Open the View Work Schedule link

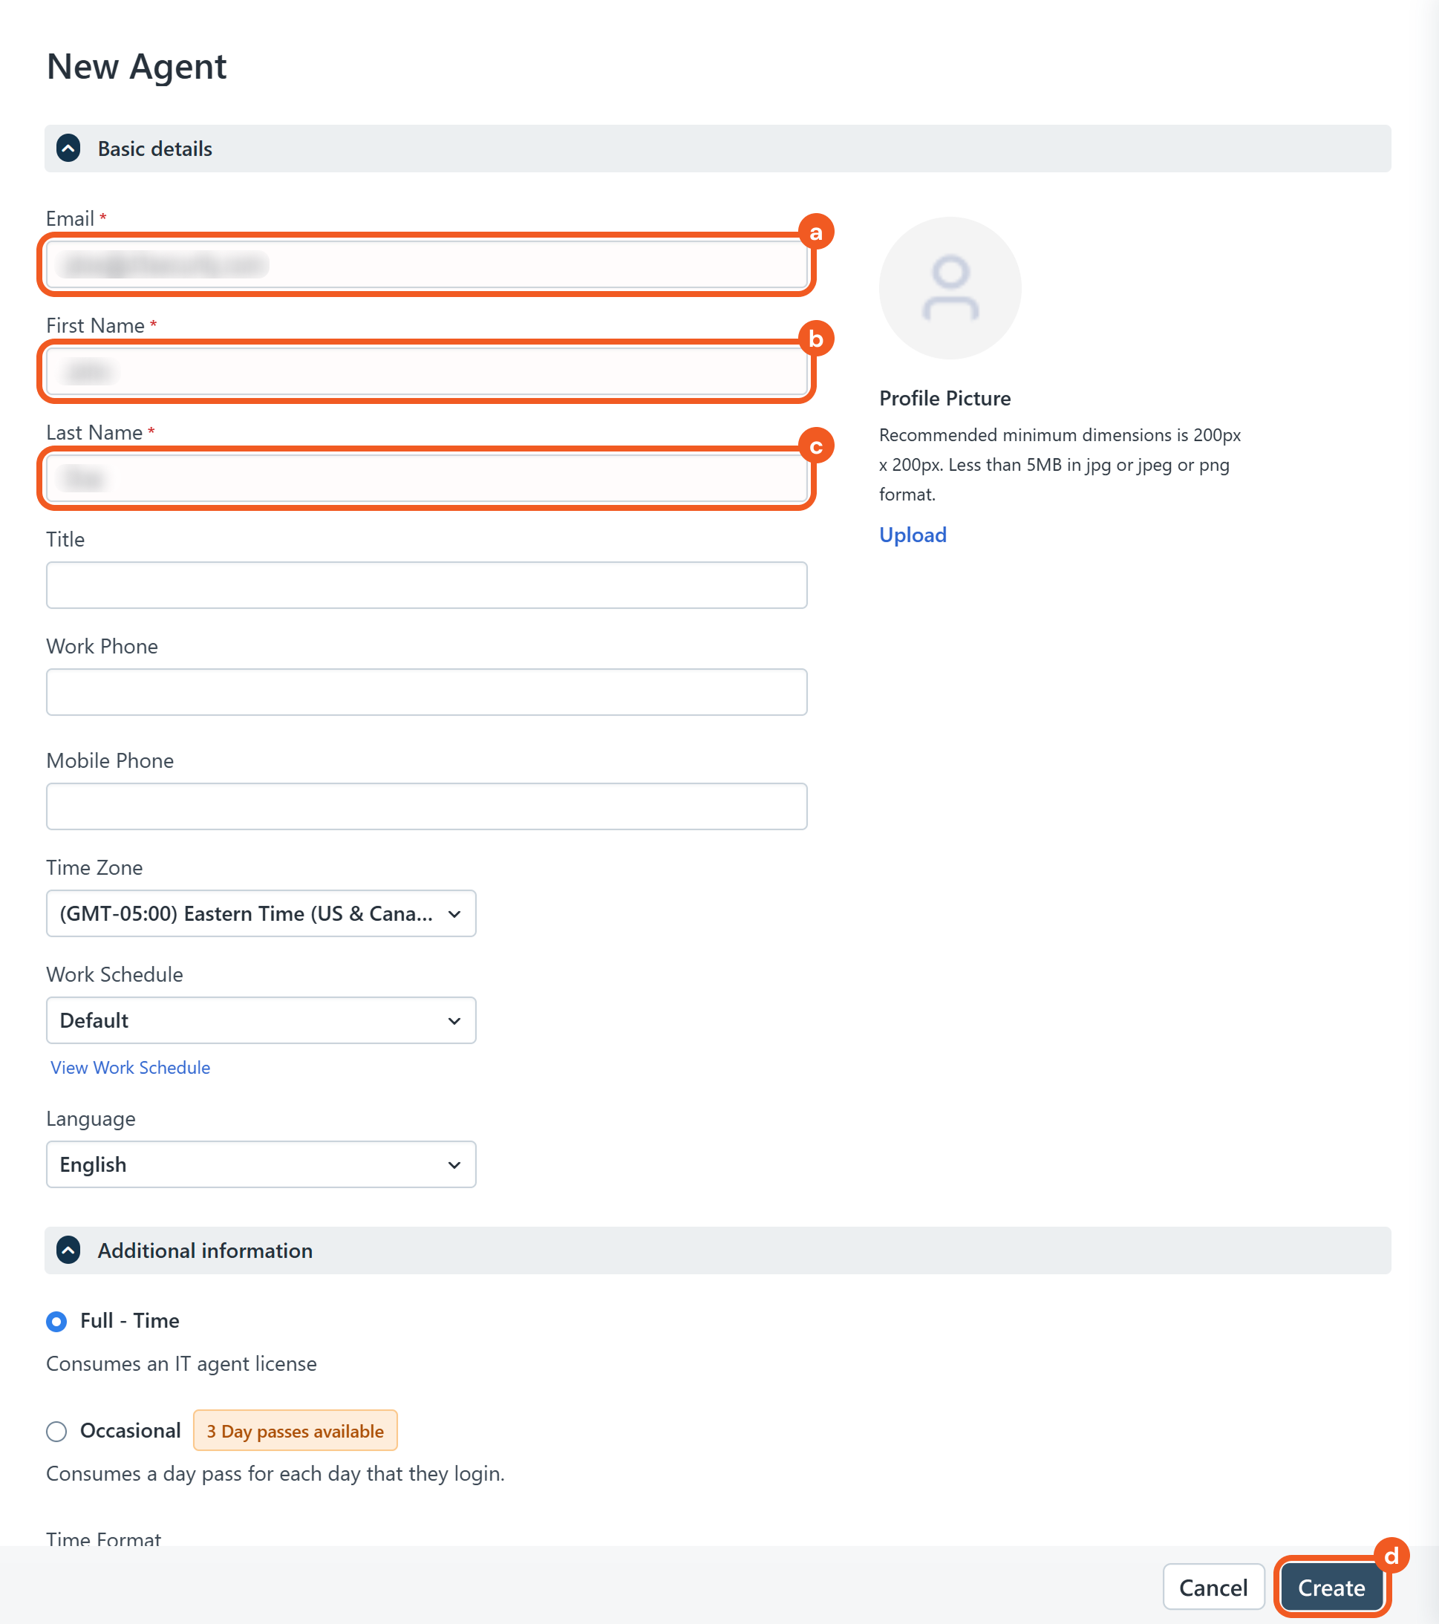pyautogui.click(x=131, y=1068)
